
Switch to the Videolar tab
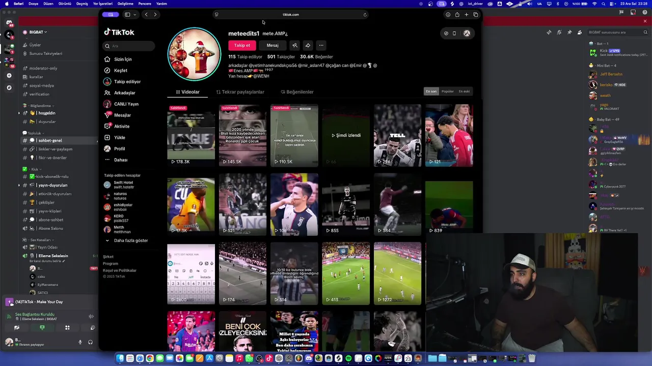coord(188,92)
